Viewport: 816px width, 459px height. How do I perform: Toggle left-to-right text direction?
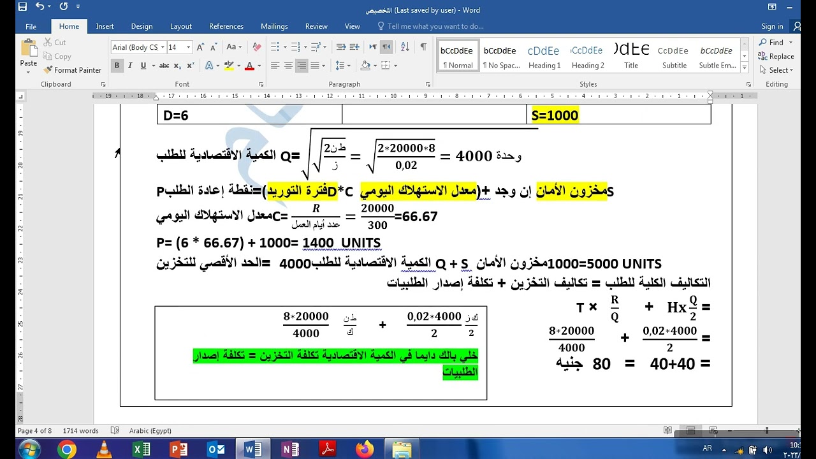click(373, 47)
